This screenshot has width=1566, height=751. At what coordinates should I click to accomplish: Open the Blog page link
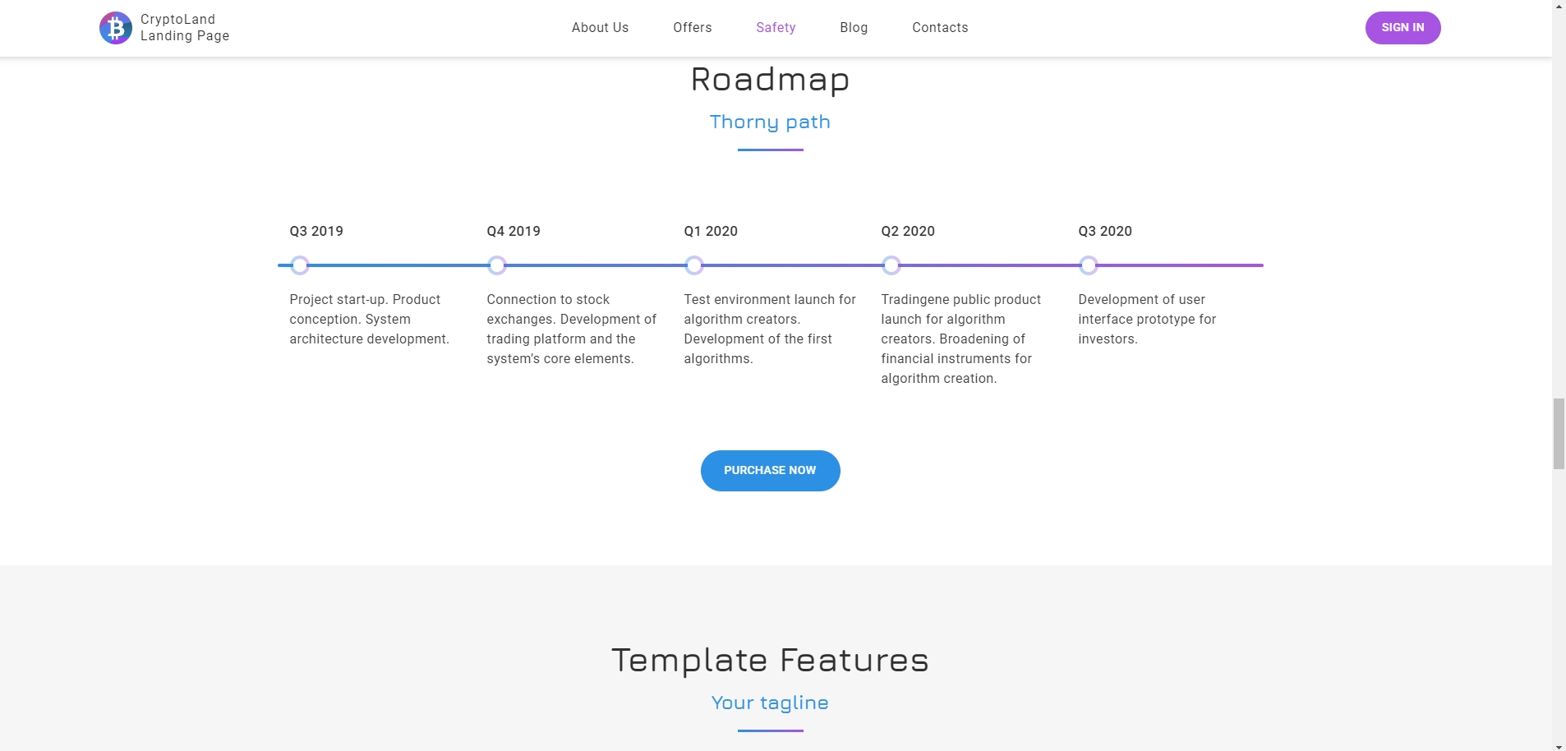854,28
